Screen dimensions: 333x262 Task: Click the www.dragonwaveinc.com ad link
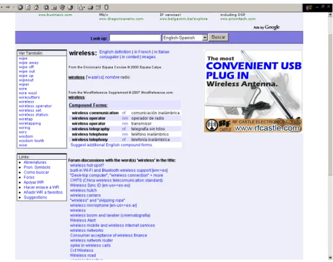pyautogui.click(x=121, y=19)
